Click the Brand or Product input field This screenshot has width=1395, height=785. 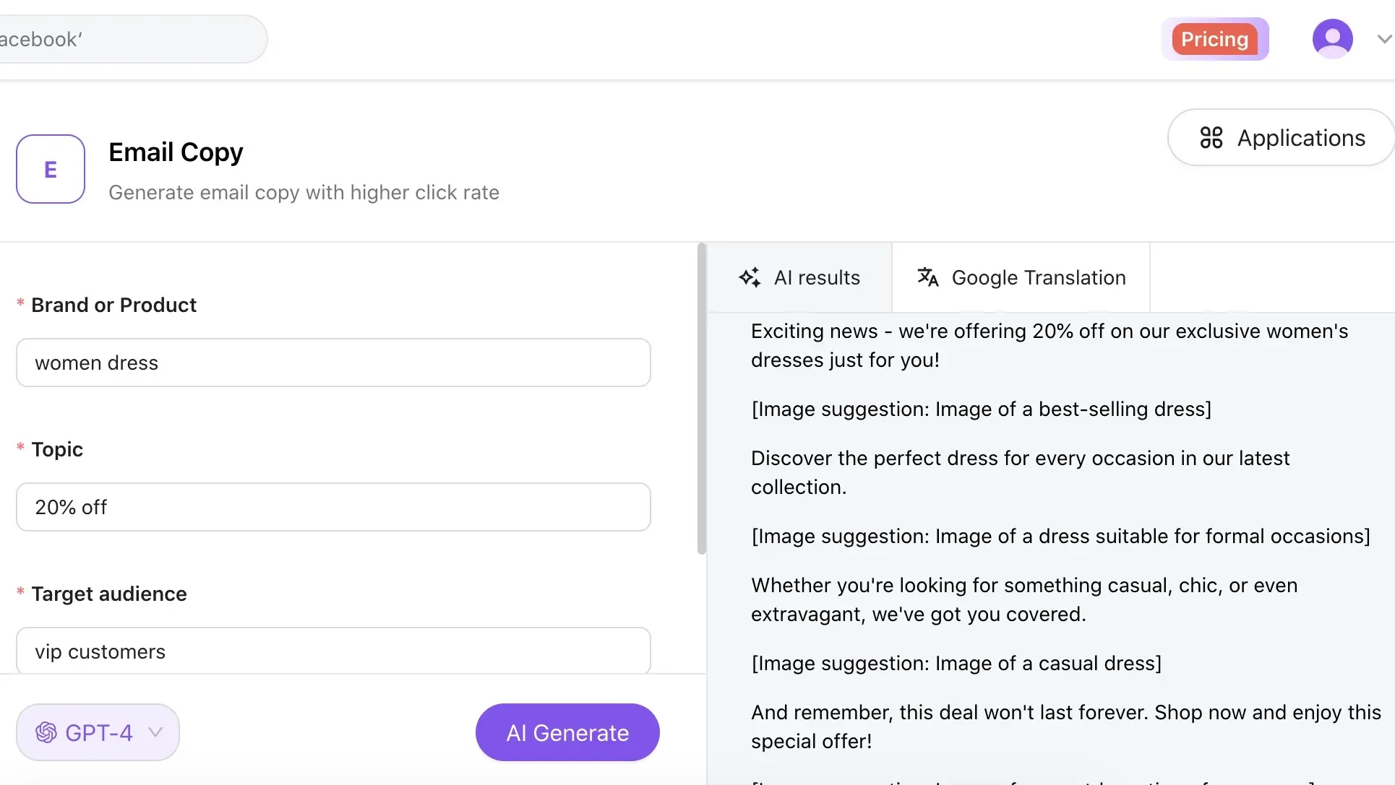[333, 363]
